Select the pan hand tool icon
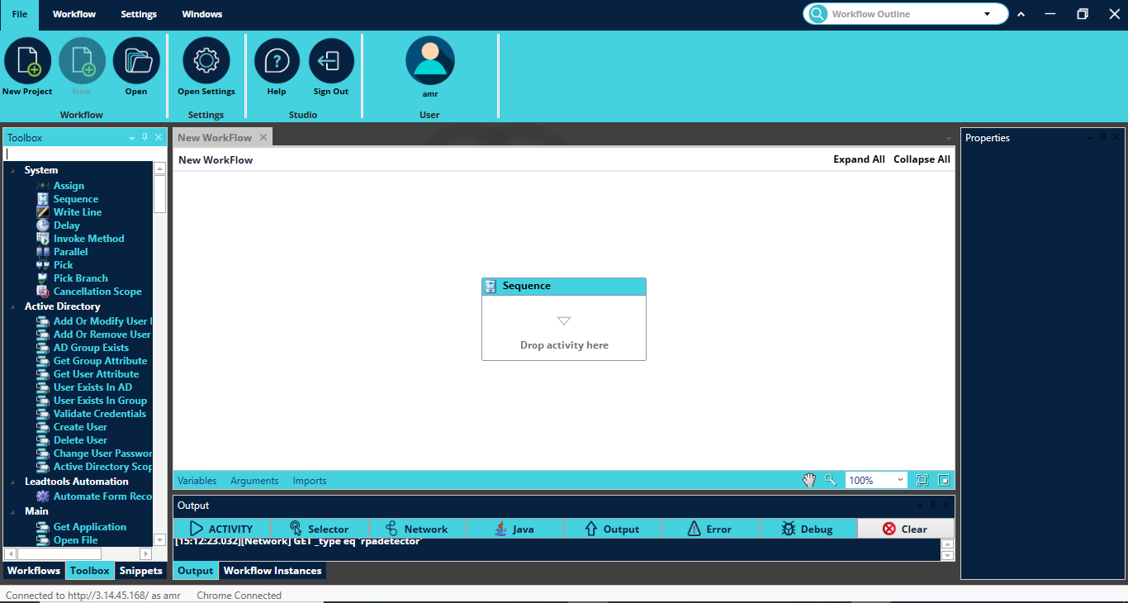 tap(809, 480)
